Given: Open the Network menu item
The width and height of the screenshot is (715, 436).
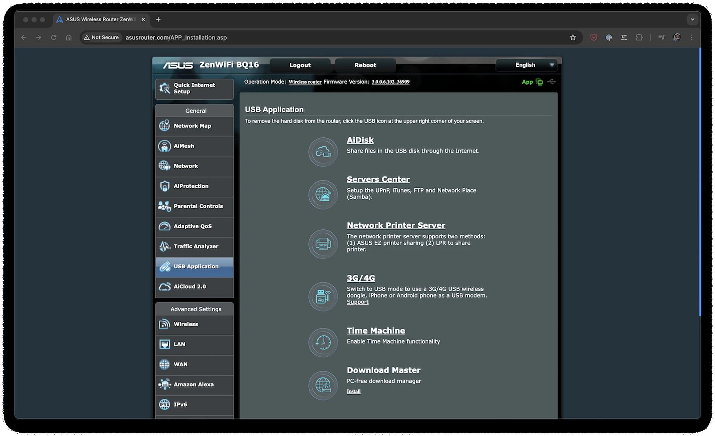Looking at the screenshot, I should point(194,166).
